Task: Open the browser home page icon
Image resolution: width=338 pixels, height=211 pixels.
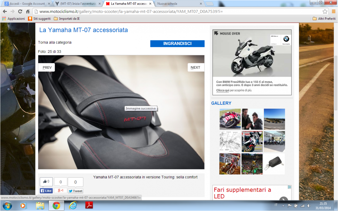Action: tap(28, 12)
